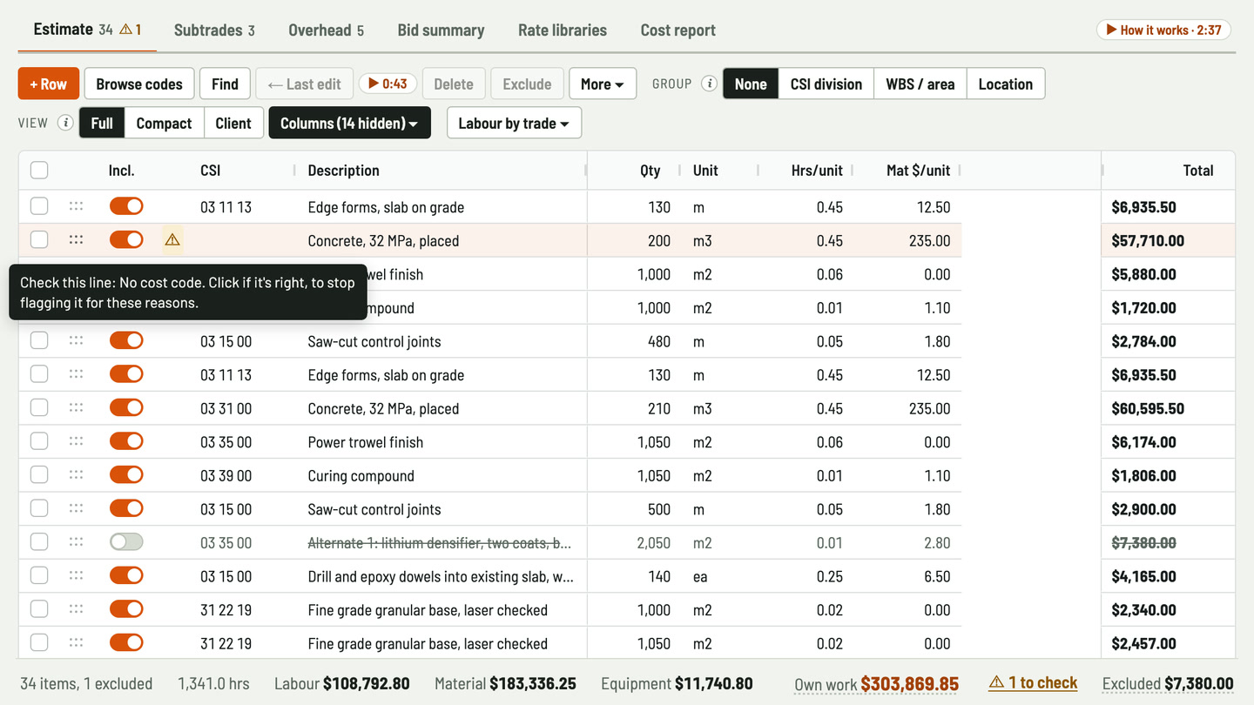This screenshot has height=705, width=1254.
Task: Open the Group info icon
Action: pyautogui.click(x=710, y=84)
